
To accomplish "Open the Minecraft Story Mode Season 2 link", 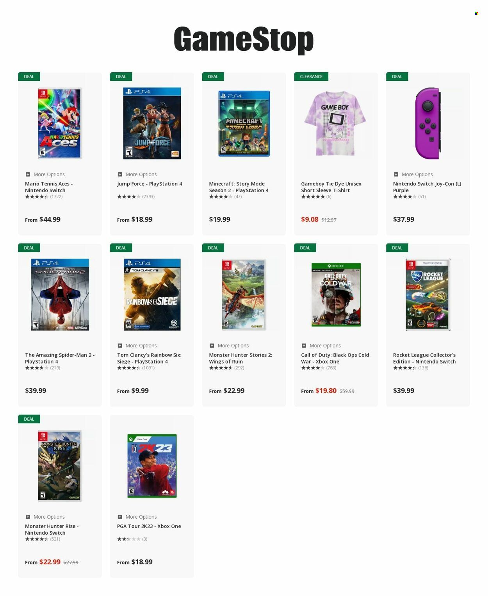I will (239, 187).
